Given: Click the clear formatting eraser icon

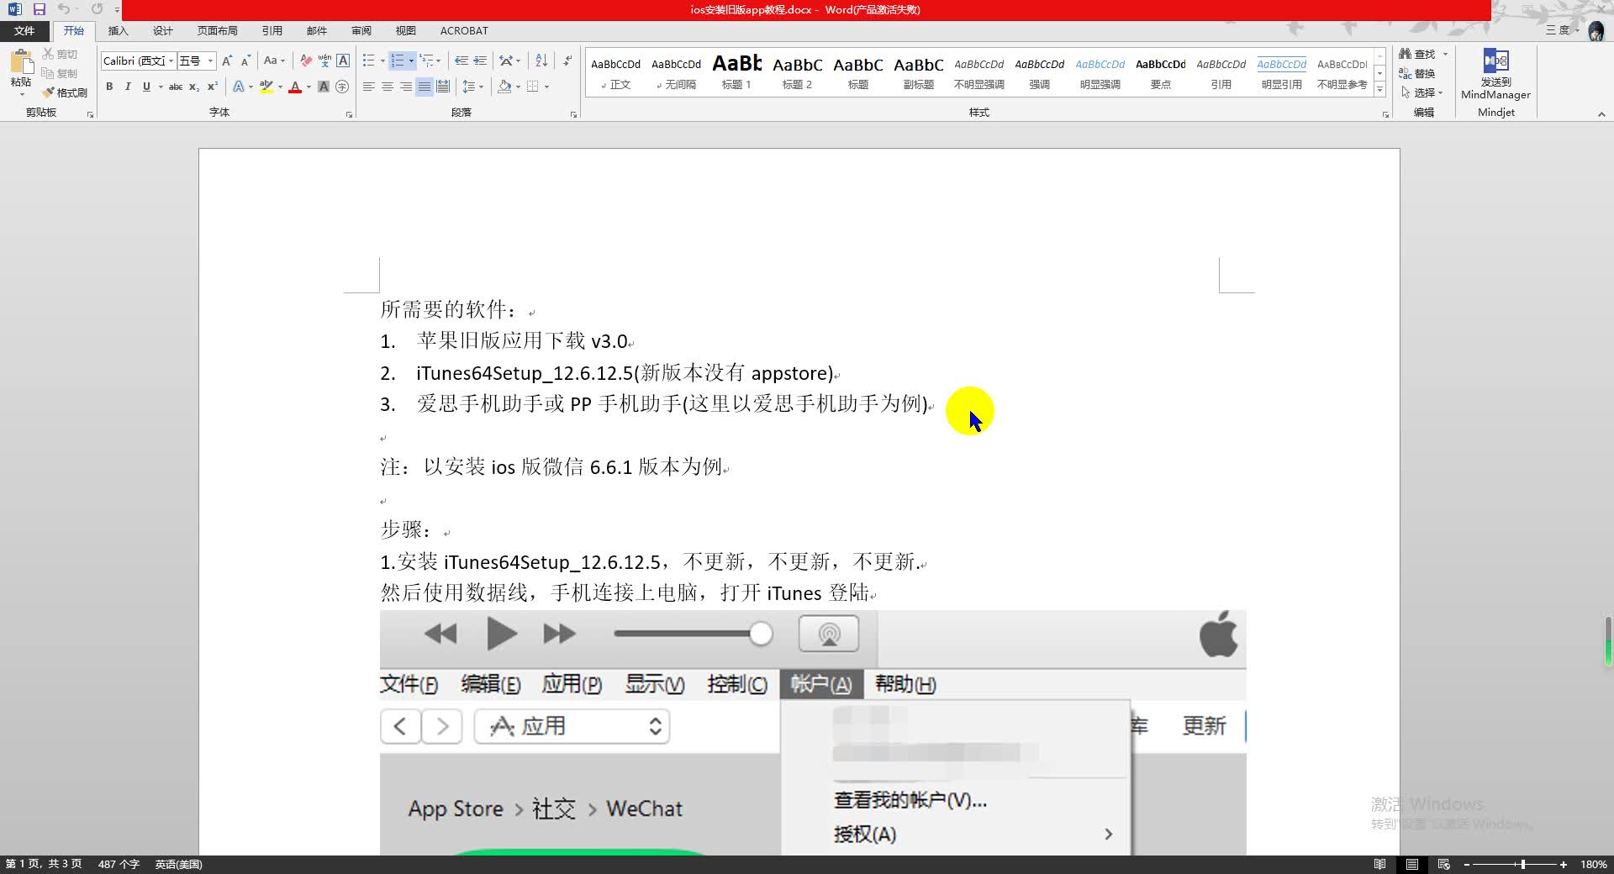Looking at the screenshot, I should (x=306, y=61).
